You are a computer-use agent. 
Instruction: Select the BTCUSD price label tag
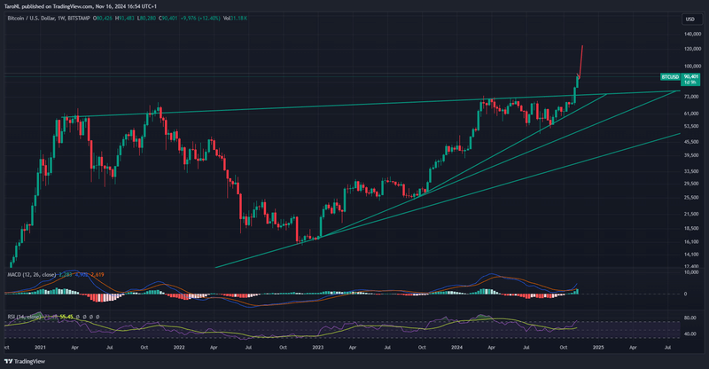[x=670, y=77]
